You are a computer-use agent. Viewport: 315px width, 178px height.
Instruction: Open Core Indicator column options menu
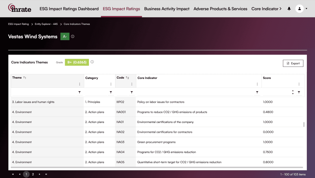point(257,84)
